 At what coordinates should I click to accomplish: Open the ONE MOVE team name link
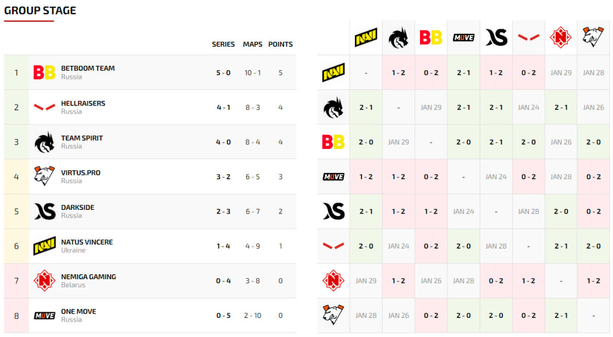coord(79,311)
